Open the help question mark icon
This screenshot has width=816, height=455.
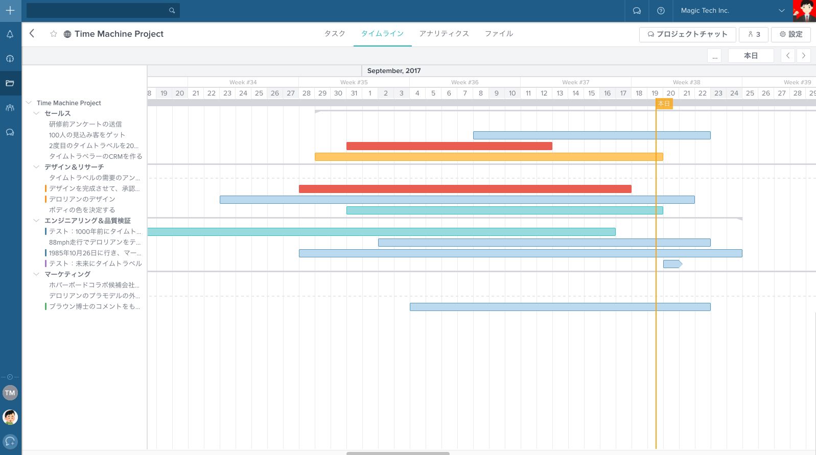tap(661, 10)
